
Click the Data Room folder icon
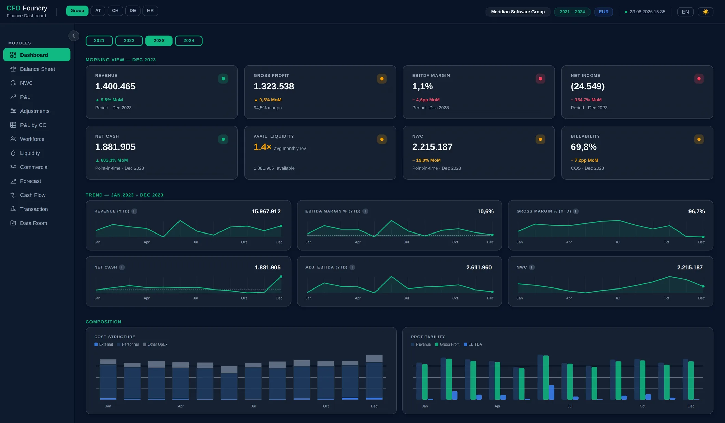[13, 223]
